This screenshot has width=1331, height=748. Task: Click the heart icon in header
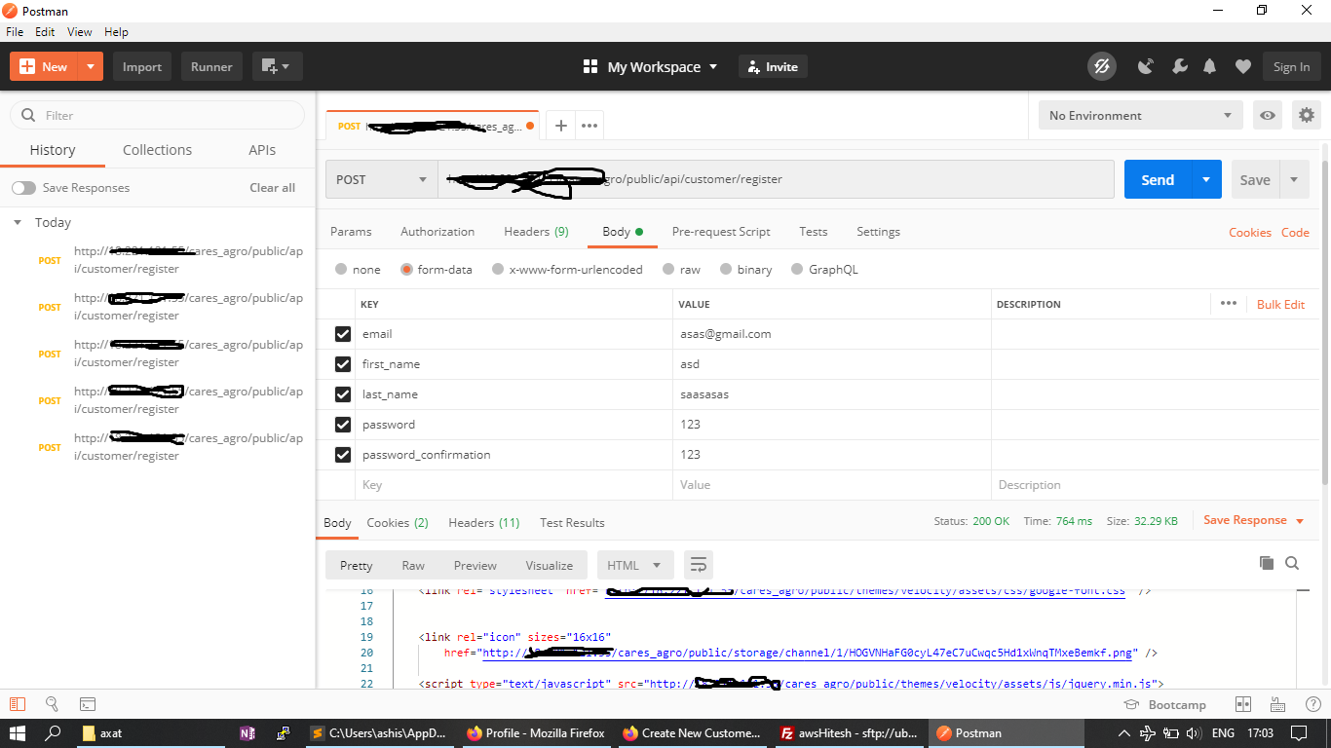[1242, 66]
